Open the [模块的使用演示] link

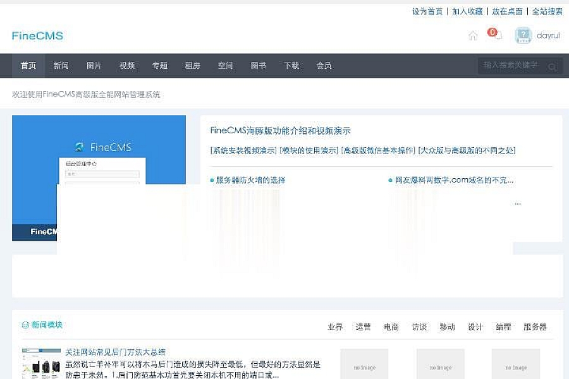309,150
